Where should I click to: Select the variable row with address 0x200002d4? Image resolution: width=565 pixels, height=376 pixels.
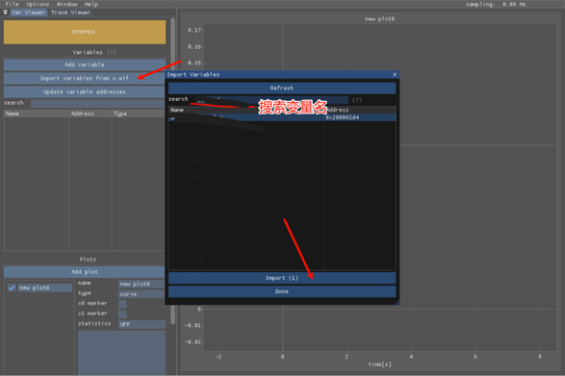click(x=282, y=117)
